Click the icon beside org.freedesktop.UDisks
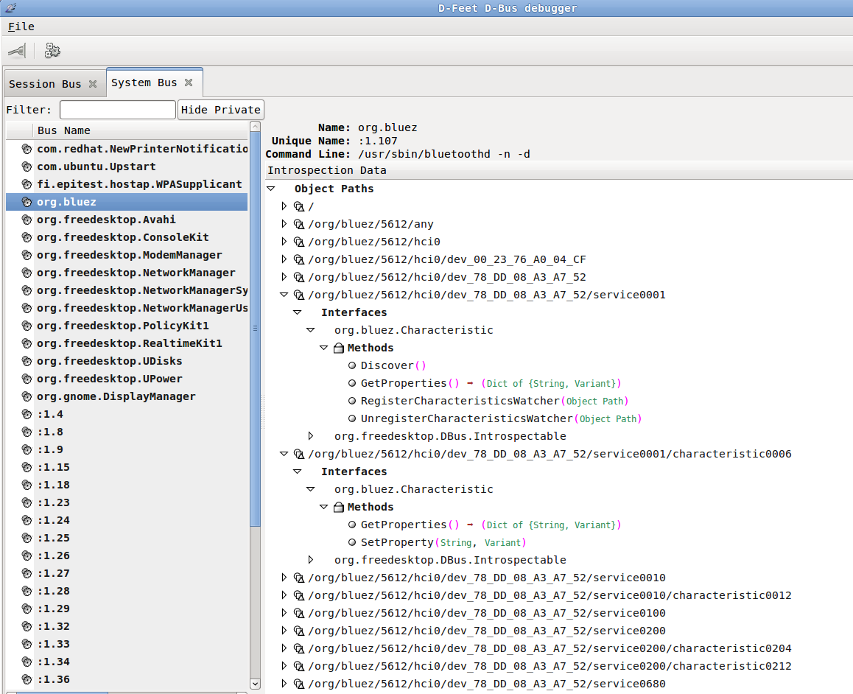The image size is (853, 694). pyautogui.click(x=27, y=361)
